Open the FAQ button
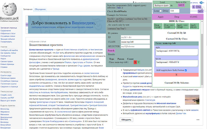Screen dimensions: 207x129 (198, 7)
